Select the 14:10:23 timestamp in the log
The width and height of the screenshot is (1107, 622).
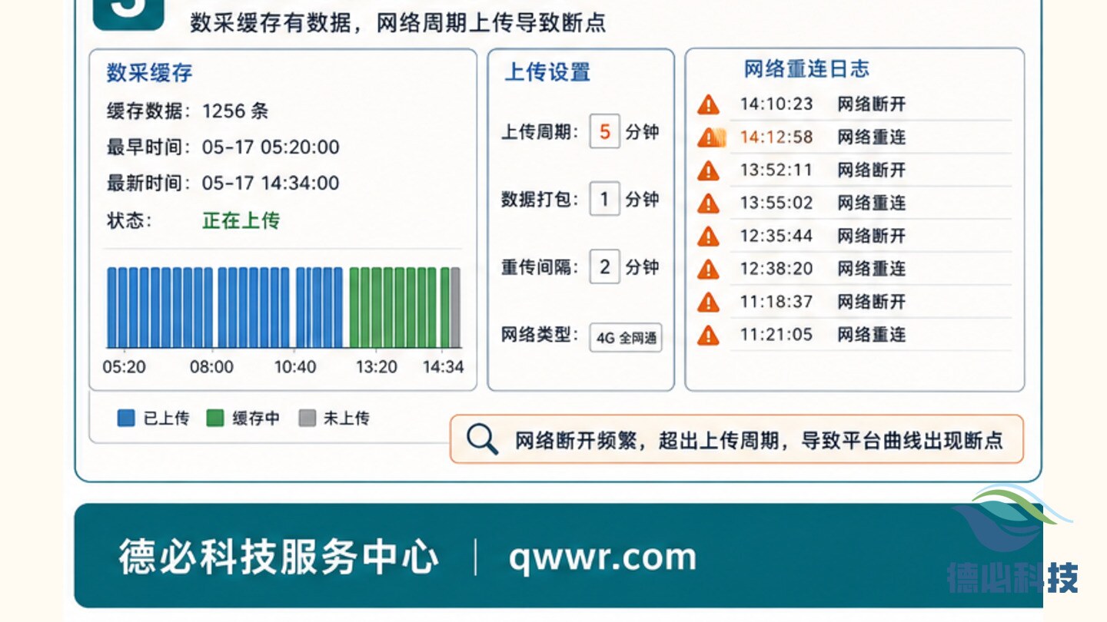(x=776, y=104)
